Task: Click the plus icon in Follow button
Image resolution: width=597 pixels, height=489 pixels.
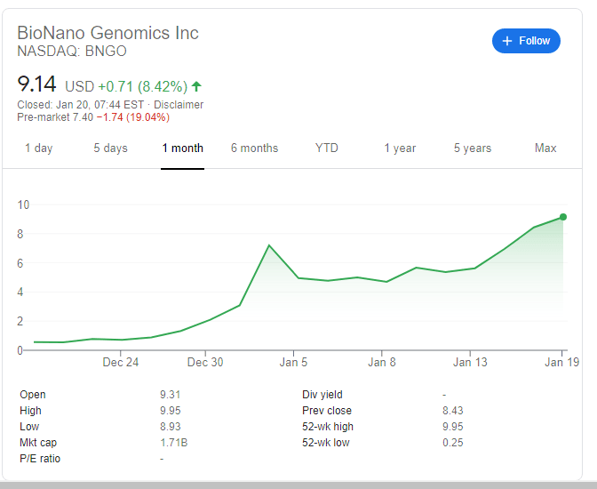Action: pyautogui.click(x=507, y=41)
